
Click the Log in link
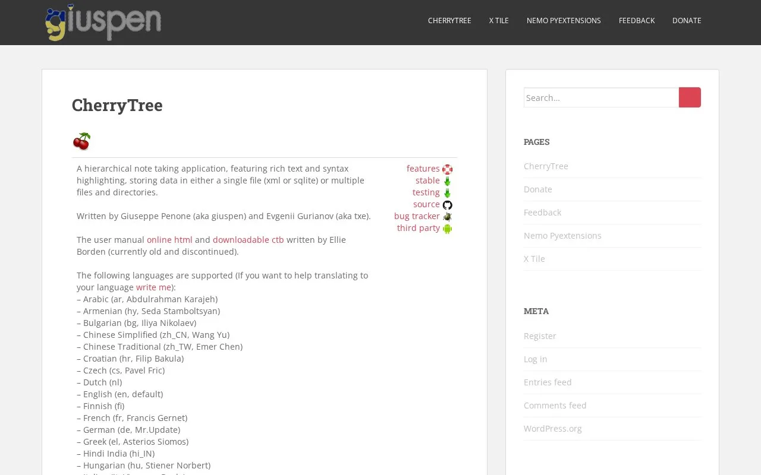[x=536, y=359]
